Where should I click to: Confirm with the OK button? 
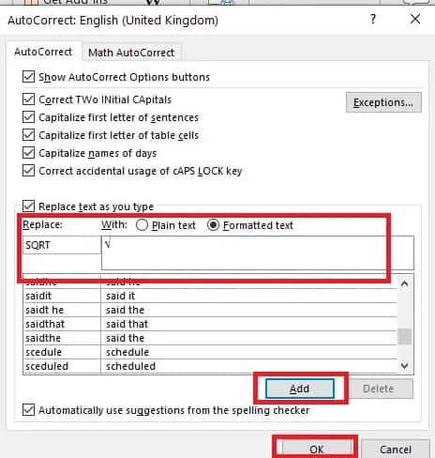(x=316, y=450)
